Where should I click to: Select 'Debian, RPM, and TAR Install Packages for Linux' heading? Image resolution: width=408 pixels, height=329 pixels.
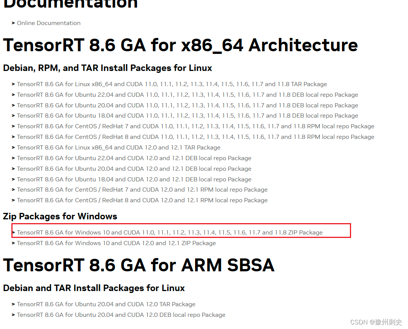[107, 68]
